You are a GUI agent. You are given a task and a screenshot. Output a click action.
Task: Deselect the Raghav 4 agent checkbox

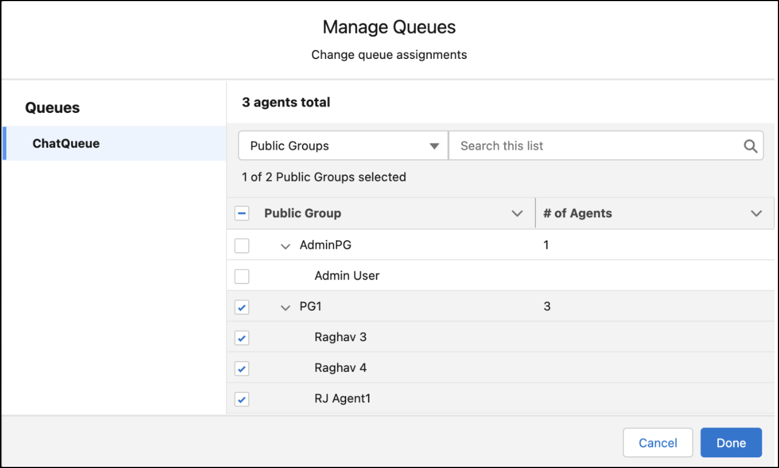pos(241,368)
